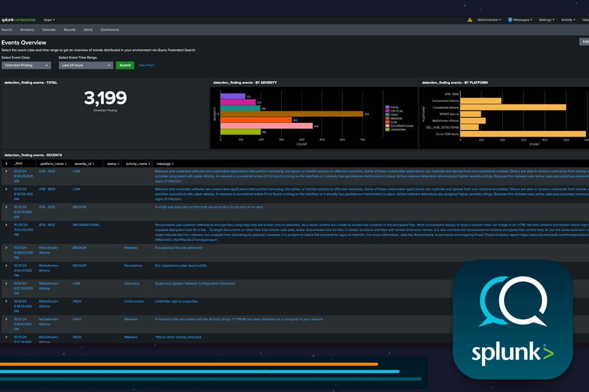The height and width of the screenshot is (392, 589).
Task: Click 'Yttrium Actor activity detected' message
Action: pos(178,337)
